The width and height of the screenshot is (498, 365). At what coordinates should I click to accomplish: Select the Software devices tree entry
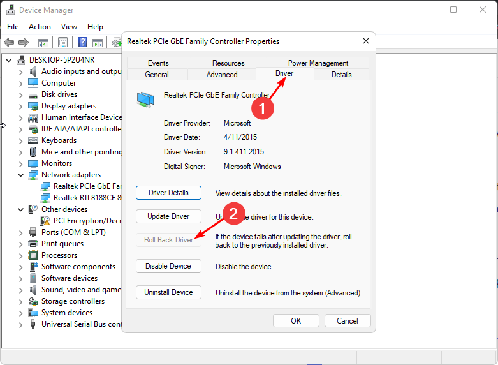point(70,278)
